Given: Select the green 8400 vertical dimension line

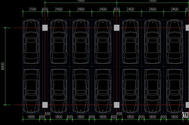Looking at the screenshot, I should pos(5,66).
